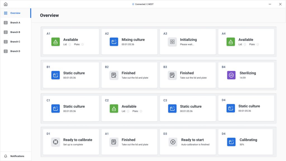Switch to the Overview sidebar tab
This screenshot has height=161, width=286.
coord(16,13)
